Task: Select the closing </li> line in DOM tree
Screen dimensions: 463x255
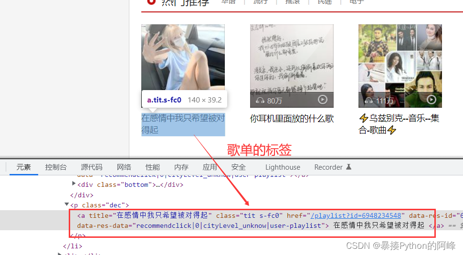Action: tap(73, 246)
